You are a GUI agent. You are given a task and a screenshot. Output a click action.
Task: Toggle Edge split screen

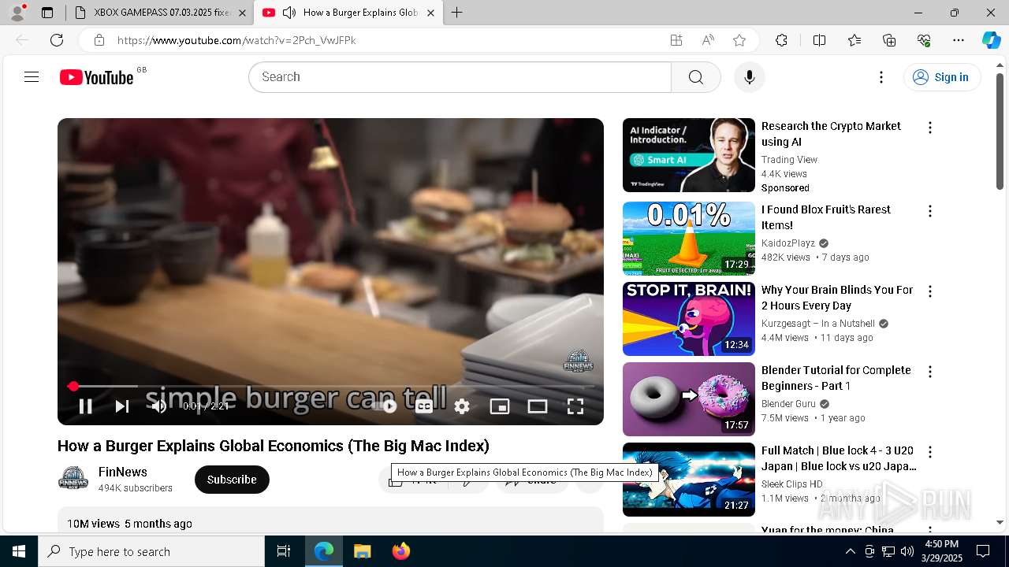pyautogui.click(x=819, y=40)
